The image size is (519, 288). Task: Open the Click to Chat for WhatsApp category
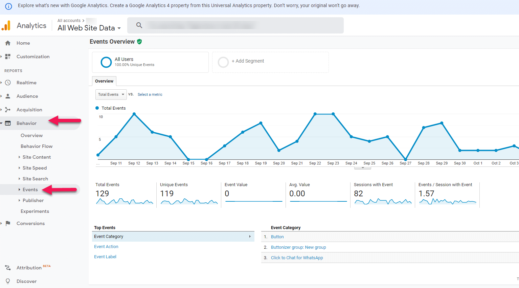pyautogui.click(x=297, y=258)
